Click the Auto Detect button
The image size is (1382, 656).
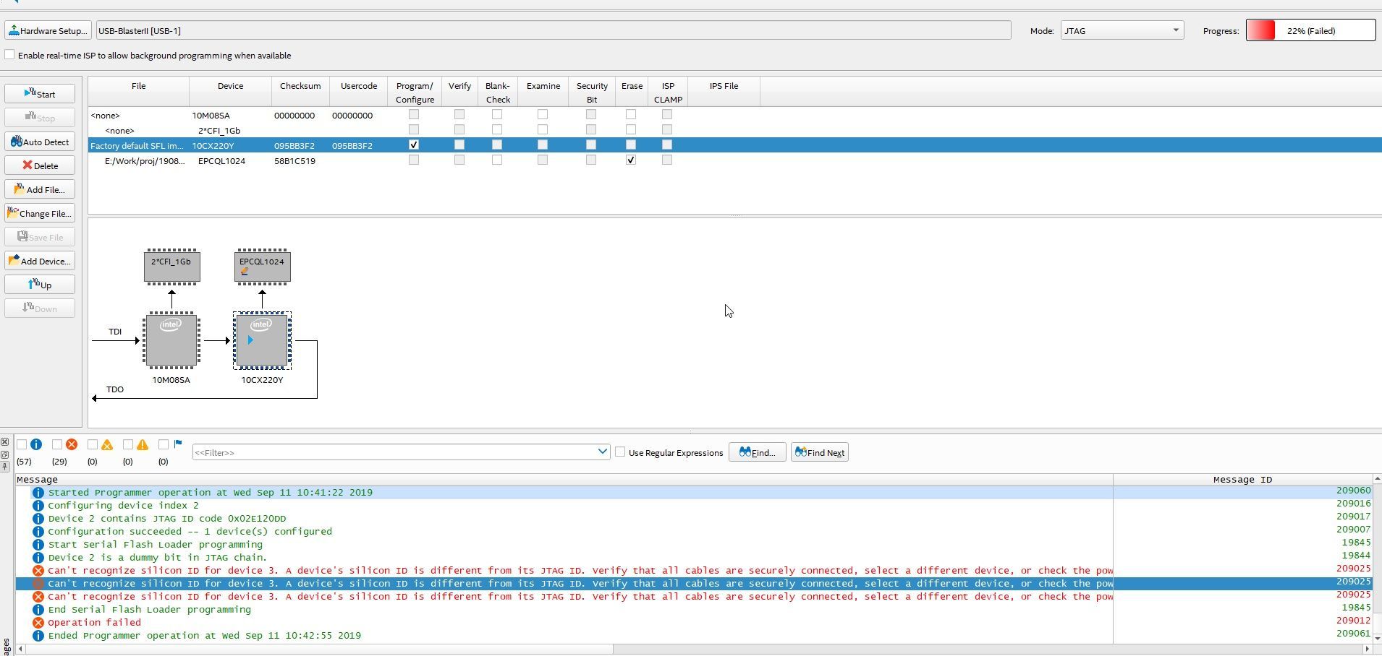[40, 142]
